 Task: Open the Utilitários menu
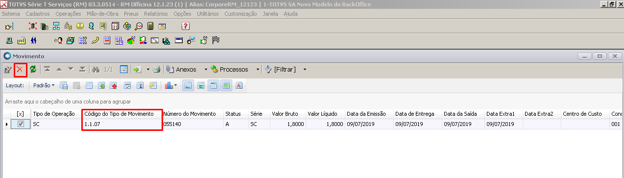click(x=208, y=14)
